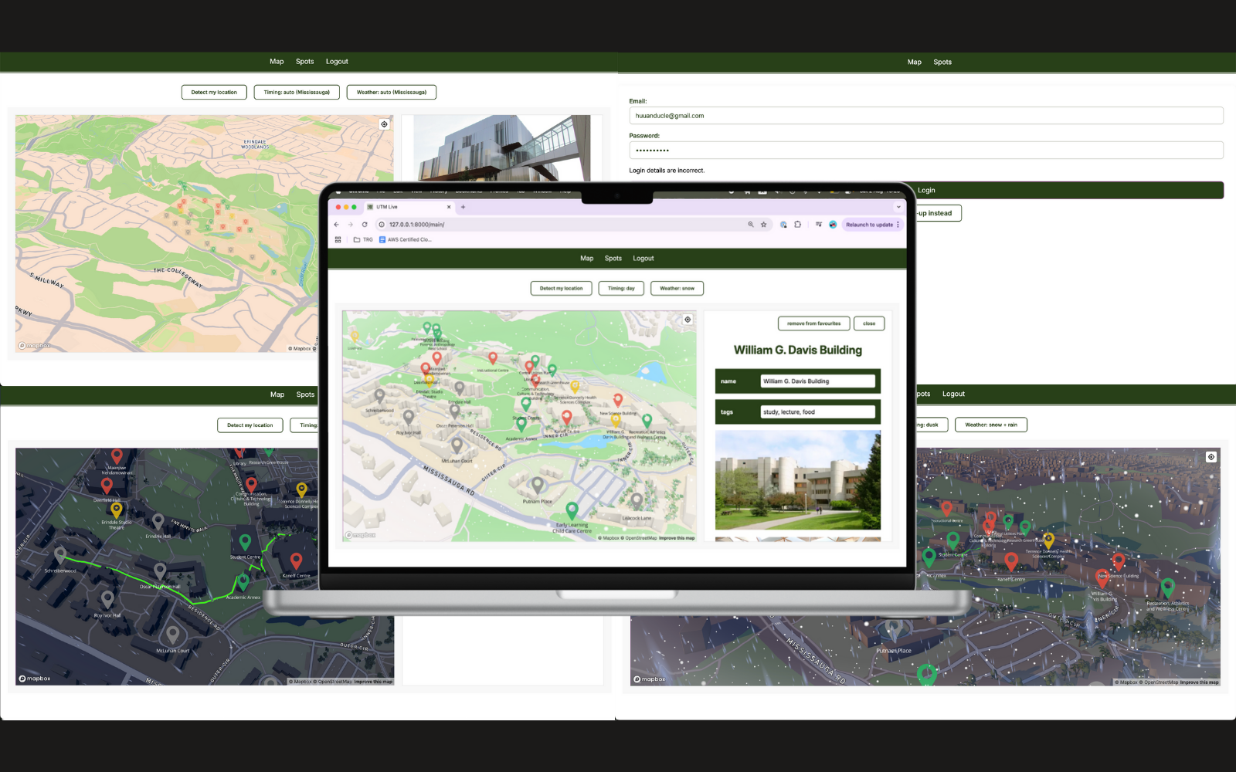
Task: Click Logout in the bottom-right window
Action: pos(953,394)
